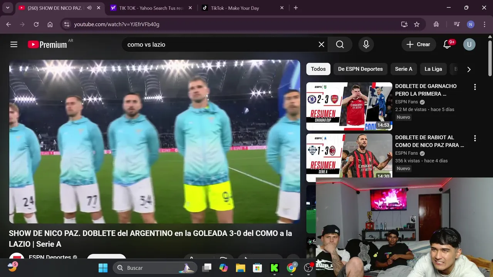The width and height of the screenshot is (493, 277).
Task: Start voice search with the microphone
Action: click(366, 44)
